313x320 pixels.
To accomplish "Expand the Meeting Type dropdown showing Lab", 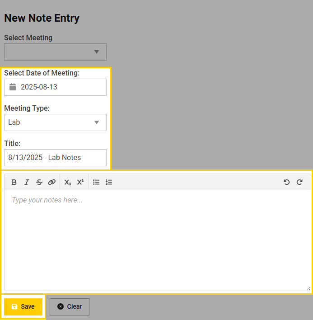I will 55,122.
